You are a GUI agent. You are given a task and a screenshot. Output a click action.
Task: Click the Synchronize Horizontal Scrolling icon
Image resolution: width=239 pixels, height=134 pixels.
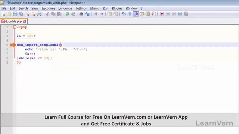115,14
